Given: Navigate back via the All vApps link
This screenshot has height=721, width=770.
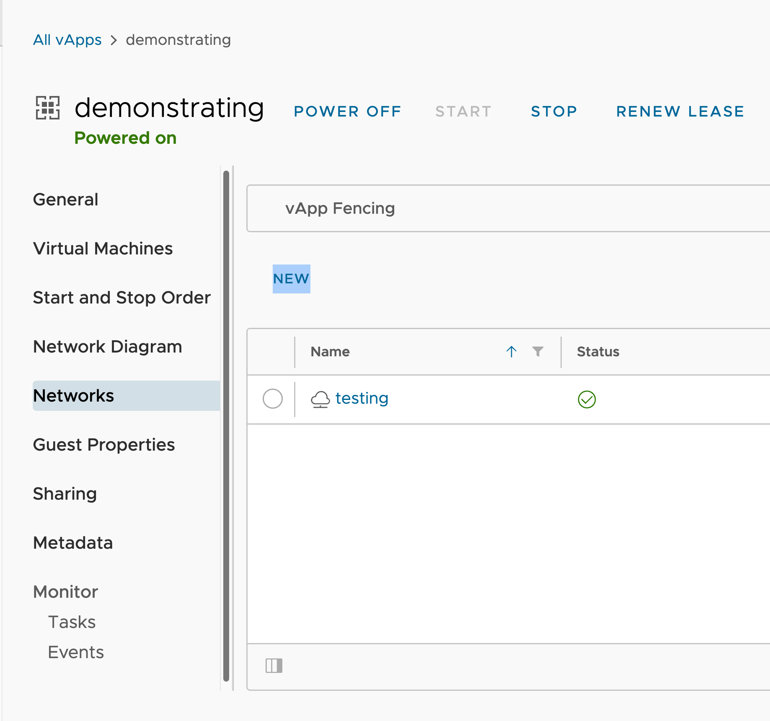Looking at the screenshot, I should point(67,39).
